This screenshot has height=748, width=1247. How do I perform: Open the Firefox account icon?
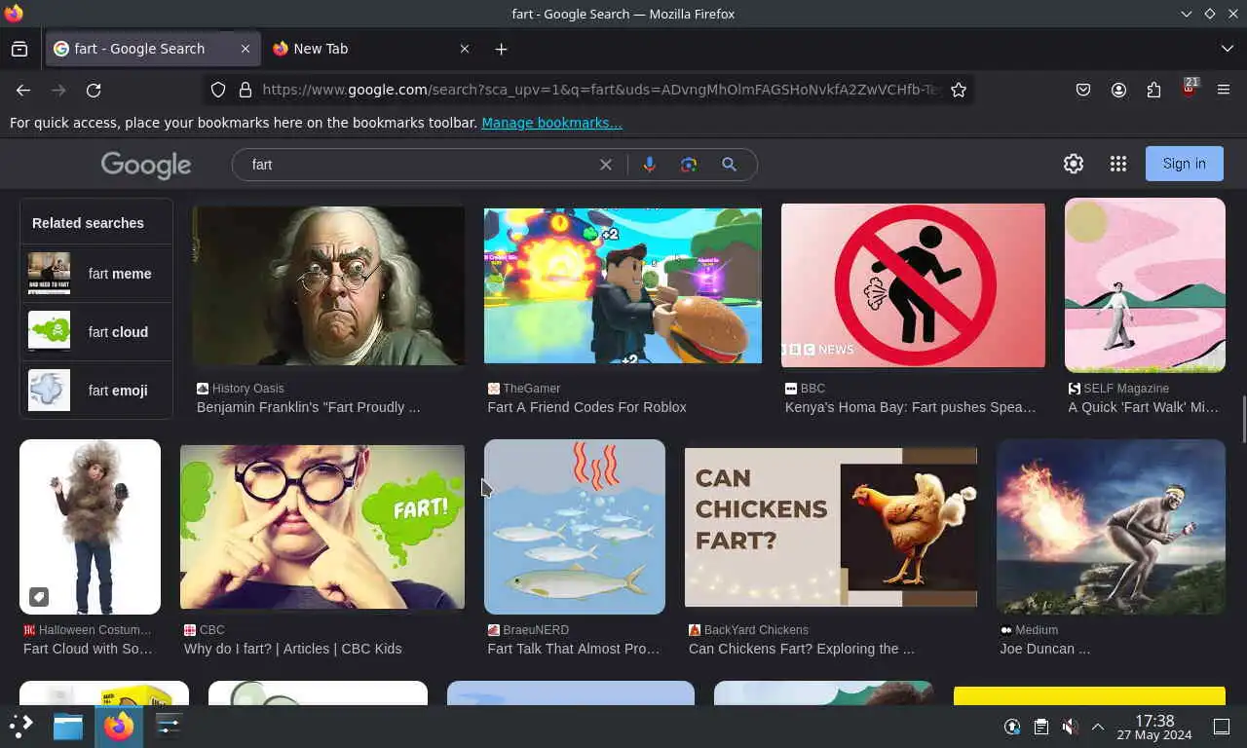click(1118, 90)
